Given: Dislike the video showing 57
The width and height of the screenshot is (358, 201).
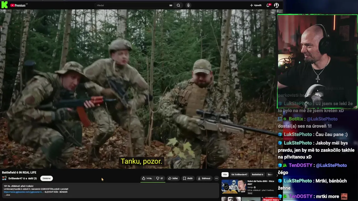Looking at the screenshot, I should [160, 178].
